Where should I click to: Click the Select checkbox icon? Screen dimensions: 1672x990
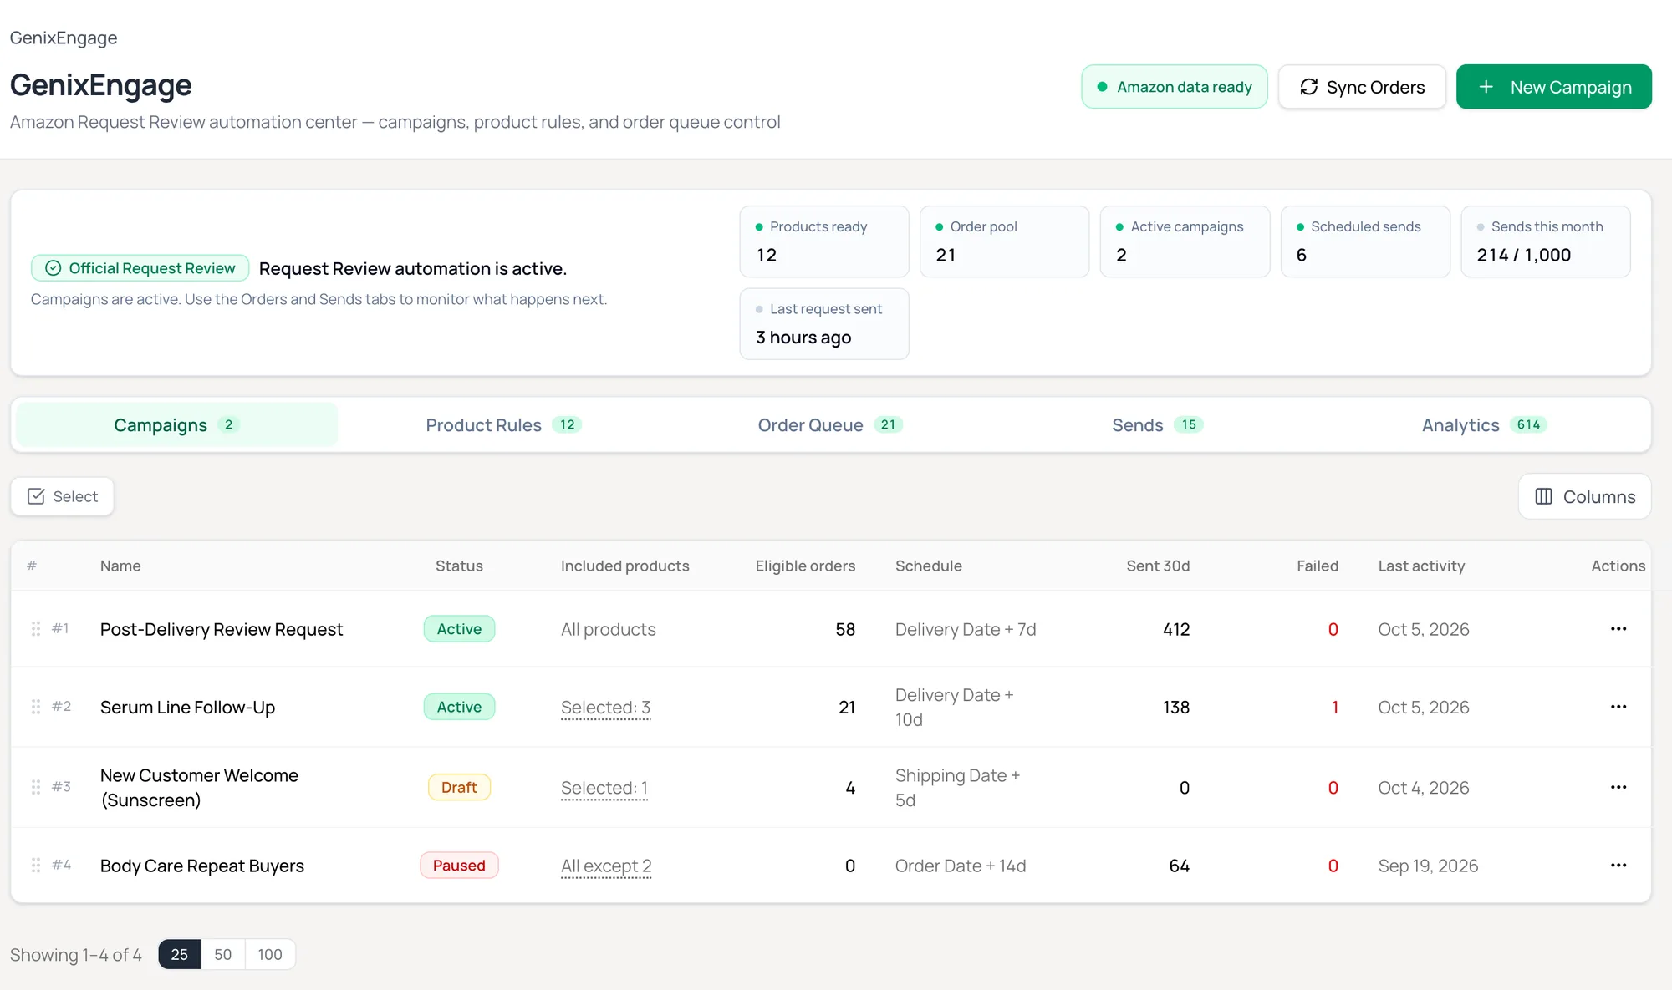click(x=36, y=496)
